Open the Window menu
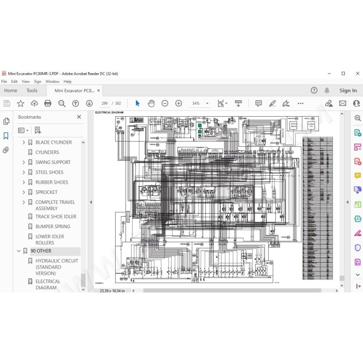363x363 pixels. click(x=52, y=81)
